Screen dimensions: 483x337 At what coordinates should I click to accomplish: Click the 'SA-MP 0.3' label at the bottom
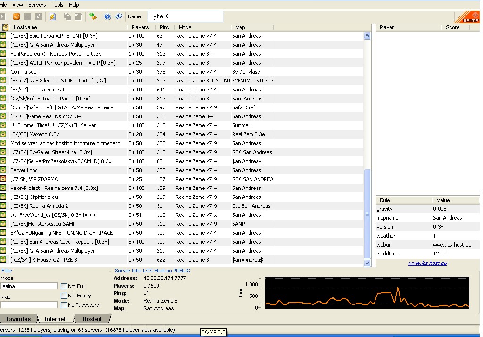214,332
